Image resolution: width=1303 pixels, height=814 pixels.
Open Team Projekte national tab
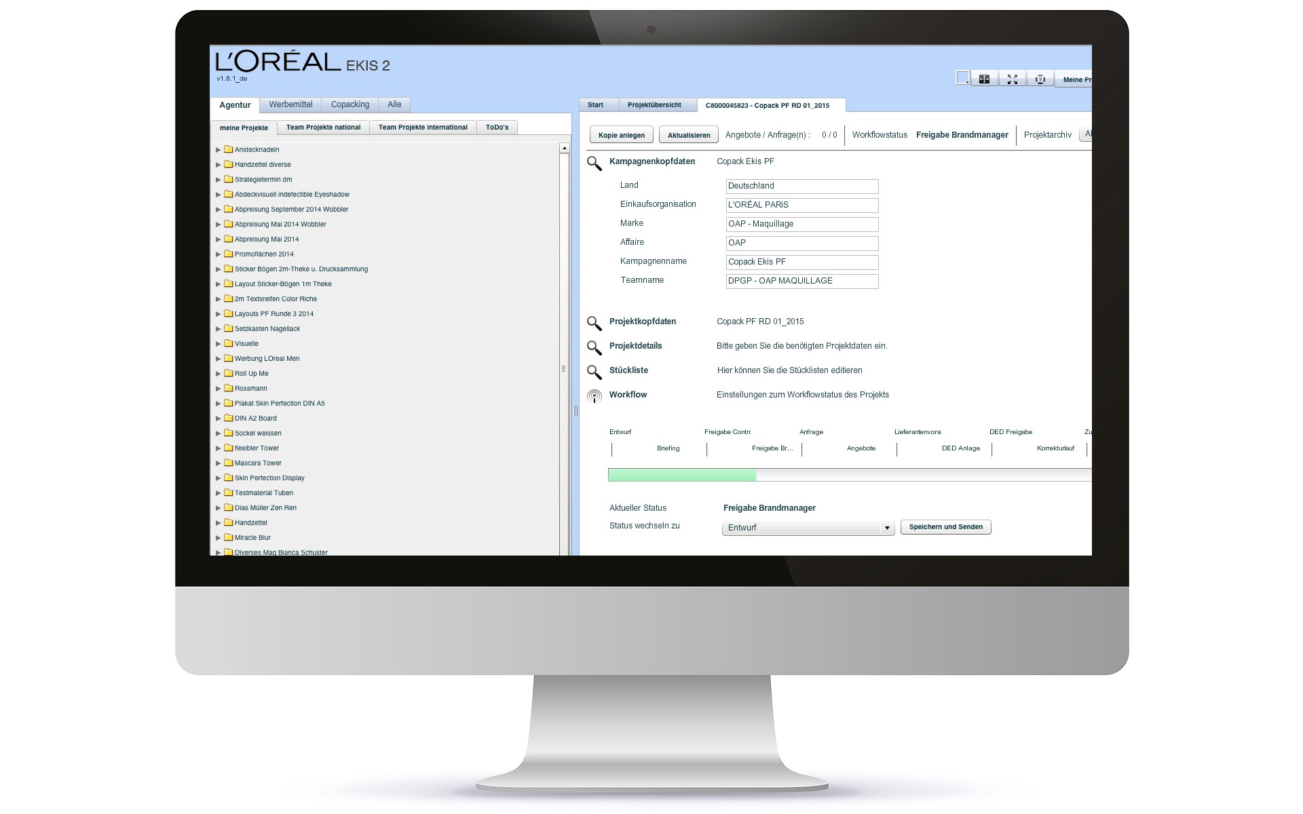click(323, 128)
